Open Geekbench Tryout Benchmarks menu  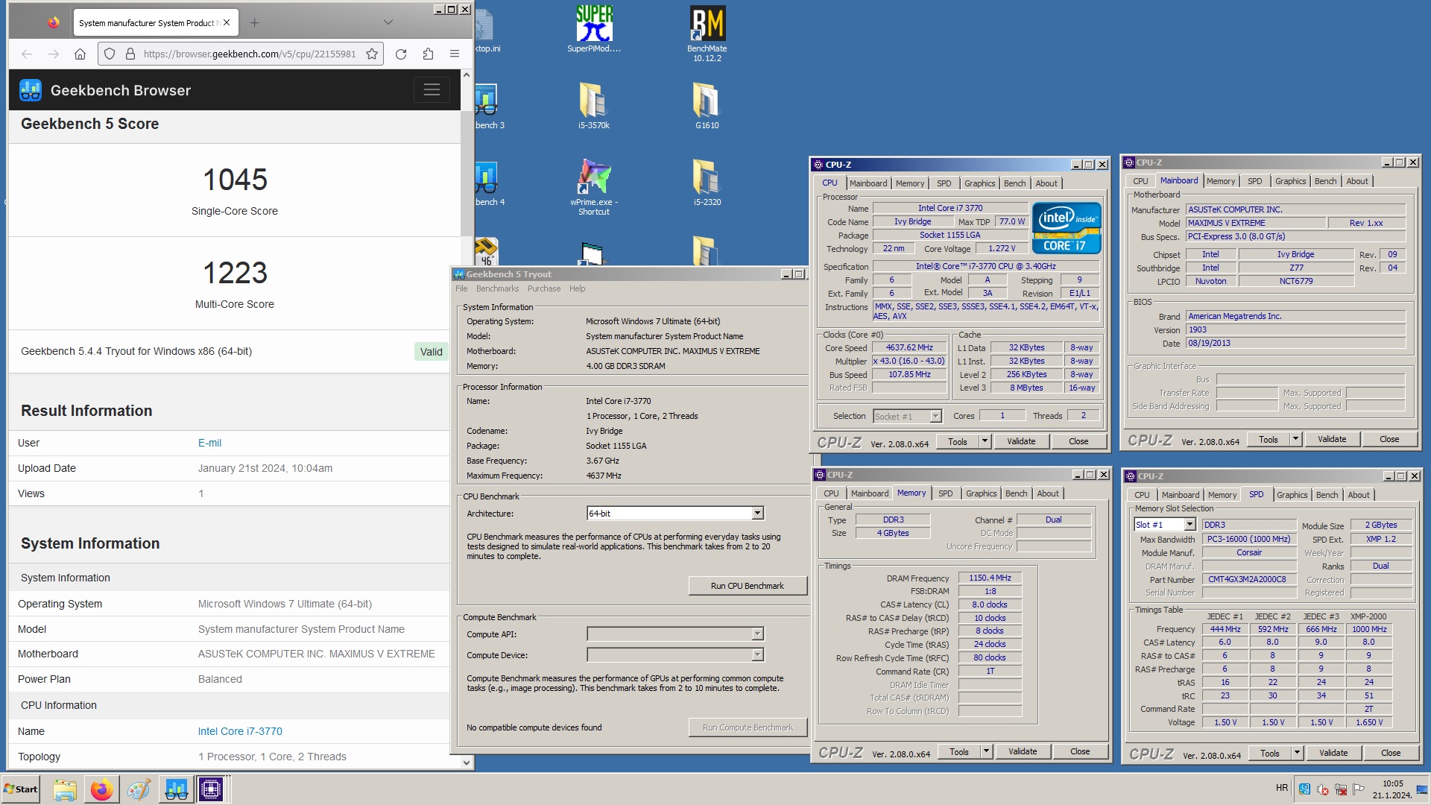(497, 288)
